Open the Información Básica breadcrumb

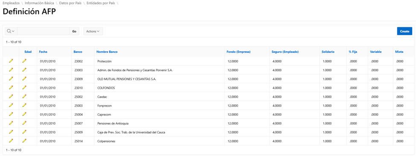(39, 3)
